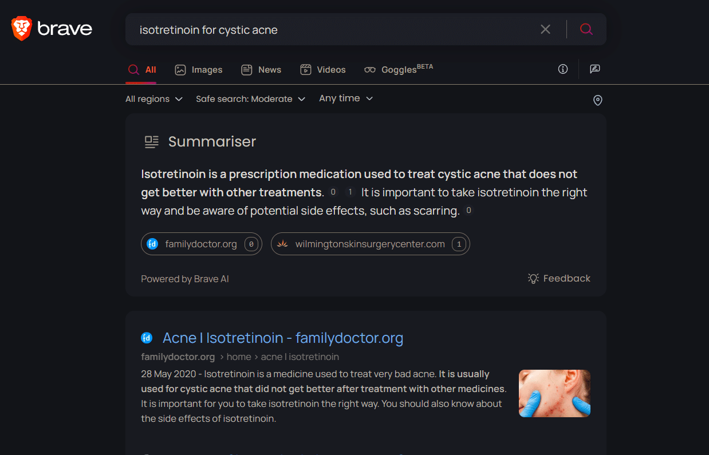
Task: Click the familydoctor.org source chip
Action: pyautogui.click(x=201, y=244)
